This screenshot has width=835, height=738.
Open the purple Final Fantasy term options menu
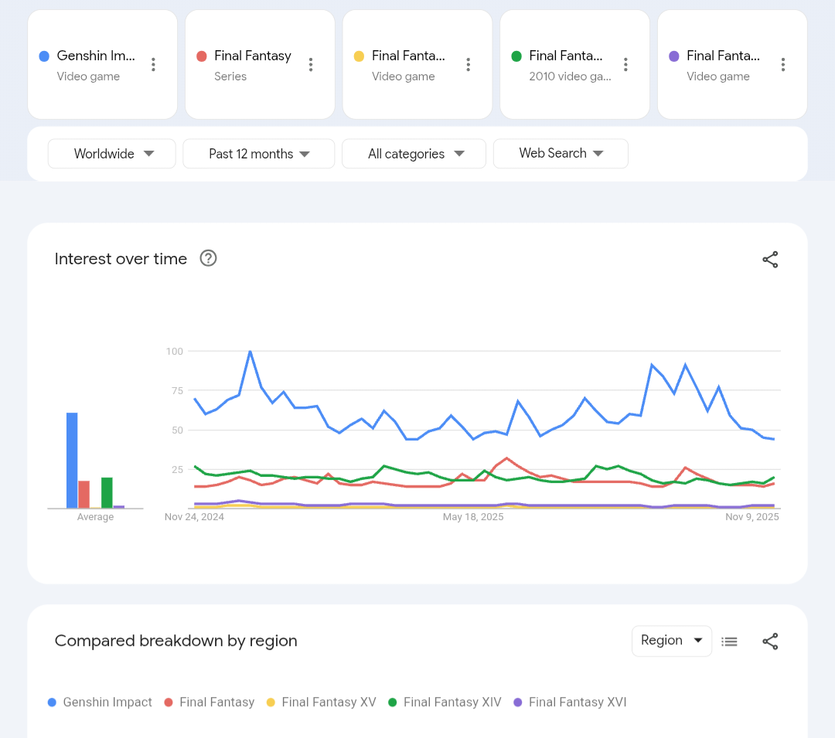(783, 65)
